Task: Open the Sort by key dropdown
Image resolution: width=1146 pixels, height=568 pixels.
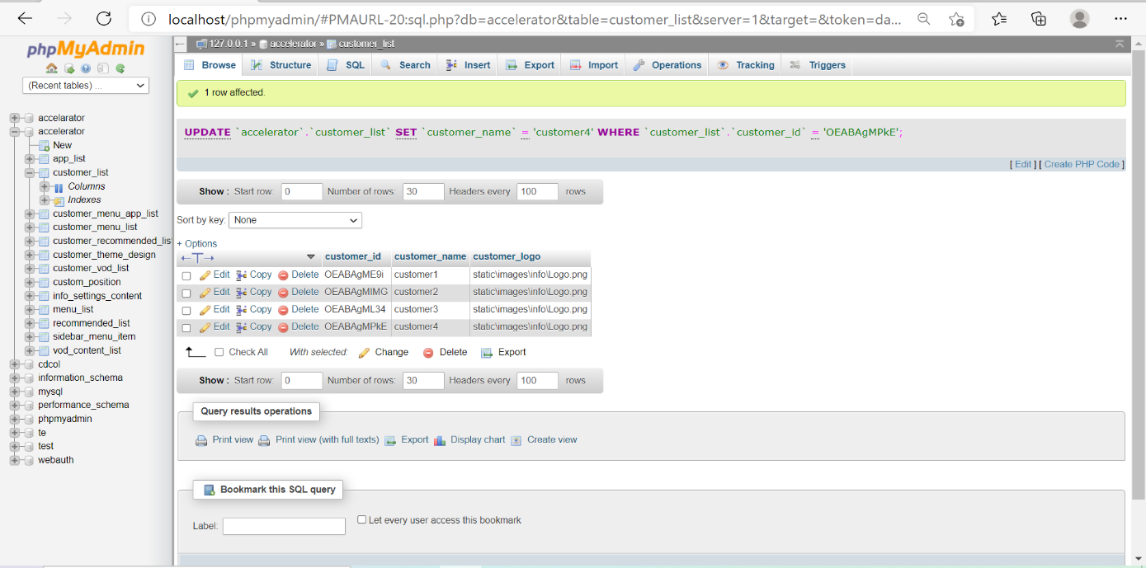Action: 295,220
